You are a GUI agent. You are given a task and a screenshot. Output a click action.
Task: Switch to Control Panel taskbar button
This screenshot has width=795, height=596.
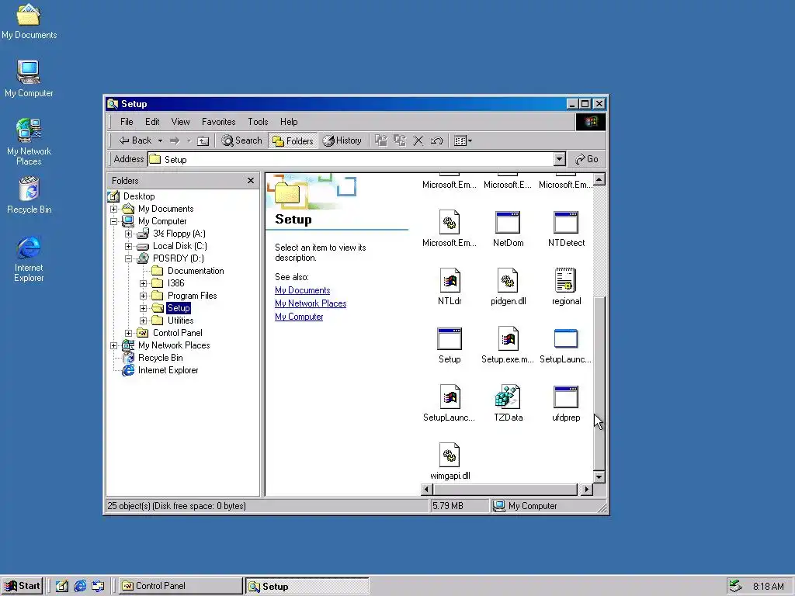tap(180, 587)
